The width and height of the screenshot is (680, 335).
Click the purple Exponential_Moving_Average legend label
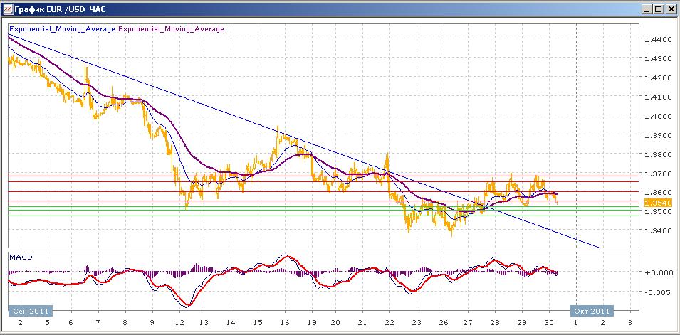(x=171, y=29)
